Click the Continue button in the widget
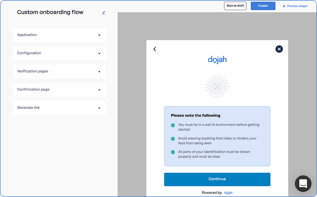Screen dimensions: 317x197 click(217, 179)
